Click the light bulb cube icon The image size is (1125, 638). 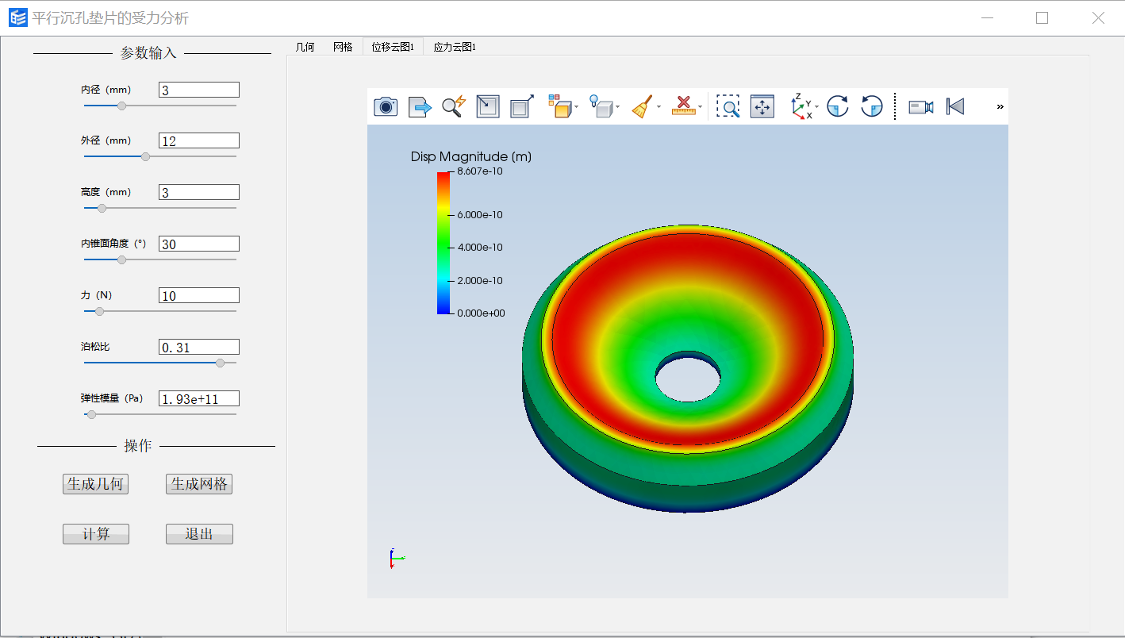pos(601,106)
